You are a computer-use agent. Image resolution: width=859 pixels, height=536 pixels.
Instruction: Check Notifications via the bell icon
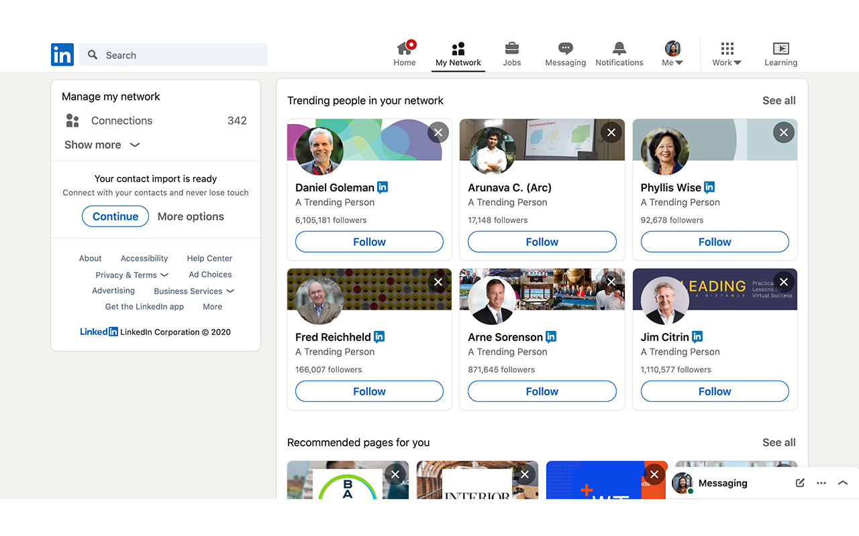[619, 49]
